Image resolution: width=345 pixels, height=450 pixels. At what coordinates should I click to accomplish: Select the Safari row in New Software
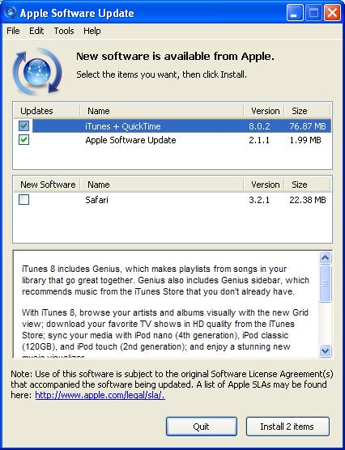tap(172, 200)
